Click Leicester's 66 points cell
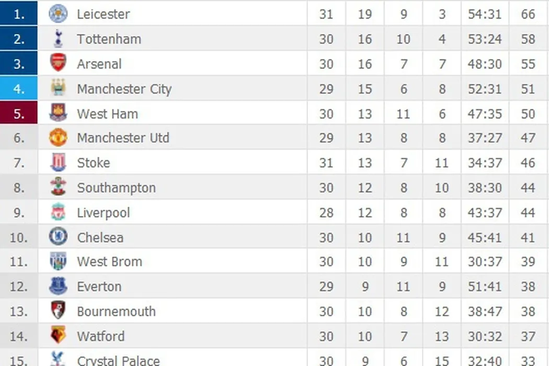Image resolution: width=549 pixels, height=366 pixels. 528,14
